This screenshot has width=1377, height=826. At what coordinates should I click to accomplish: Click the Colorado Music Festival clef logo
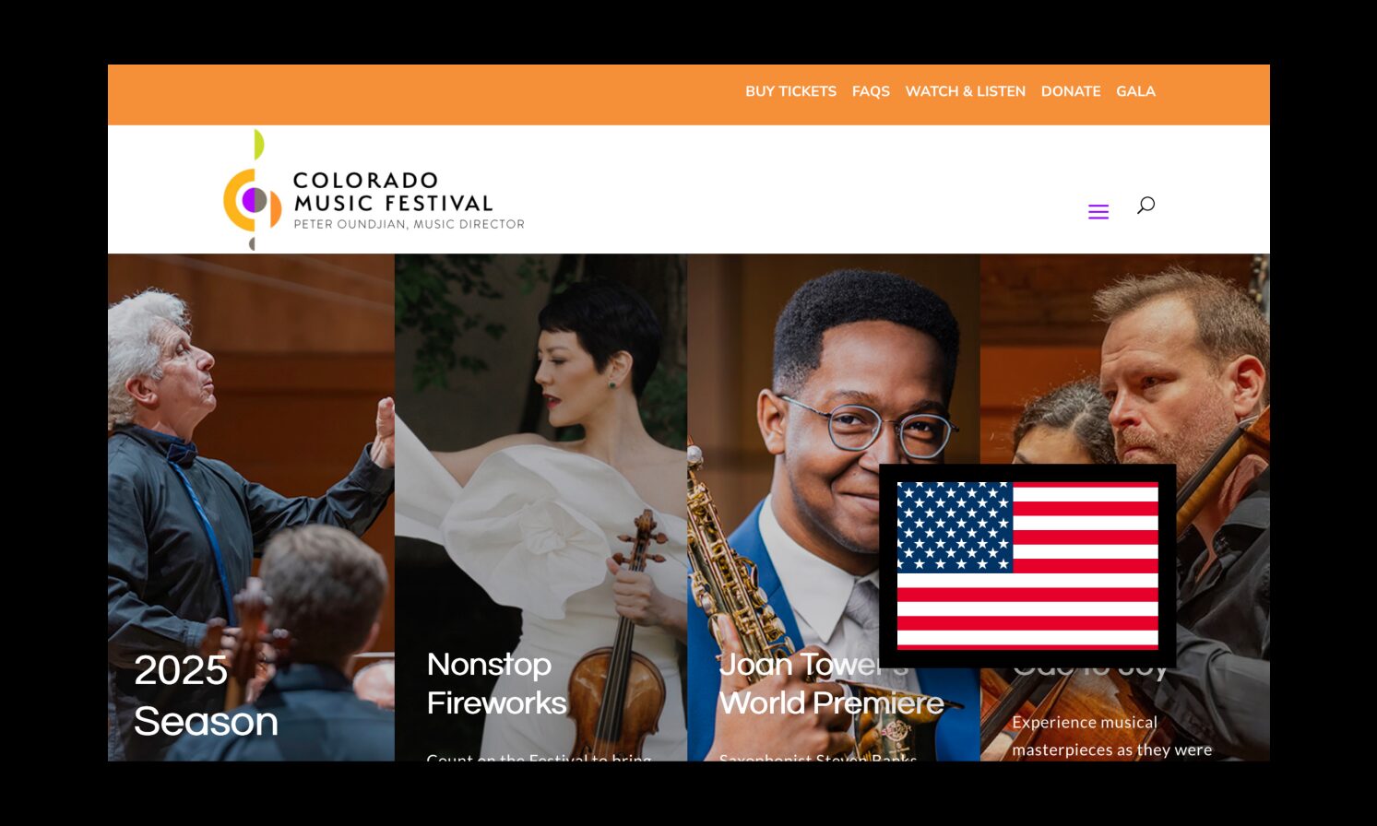click(x=252, y=190)
